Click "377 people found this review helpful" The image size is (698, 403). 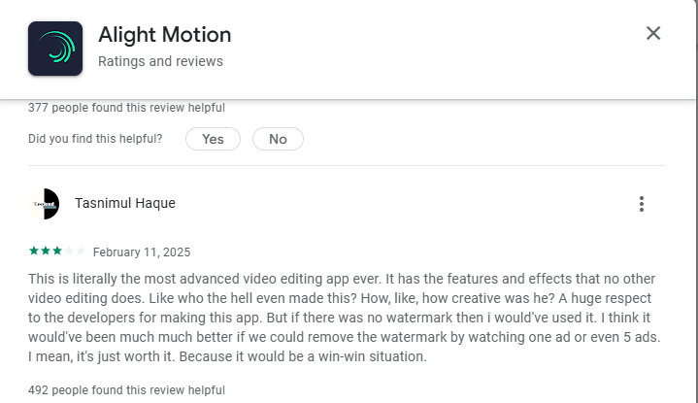[x=126, y=108]
